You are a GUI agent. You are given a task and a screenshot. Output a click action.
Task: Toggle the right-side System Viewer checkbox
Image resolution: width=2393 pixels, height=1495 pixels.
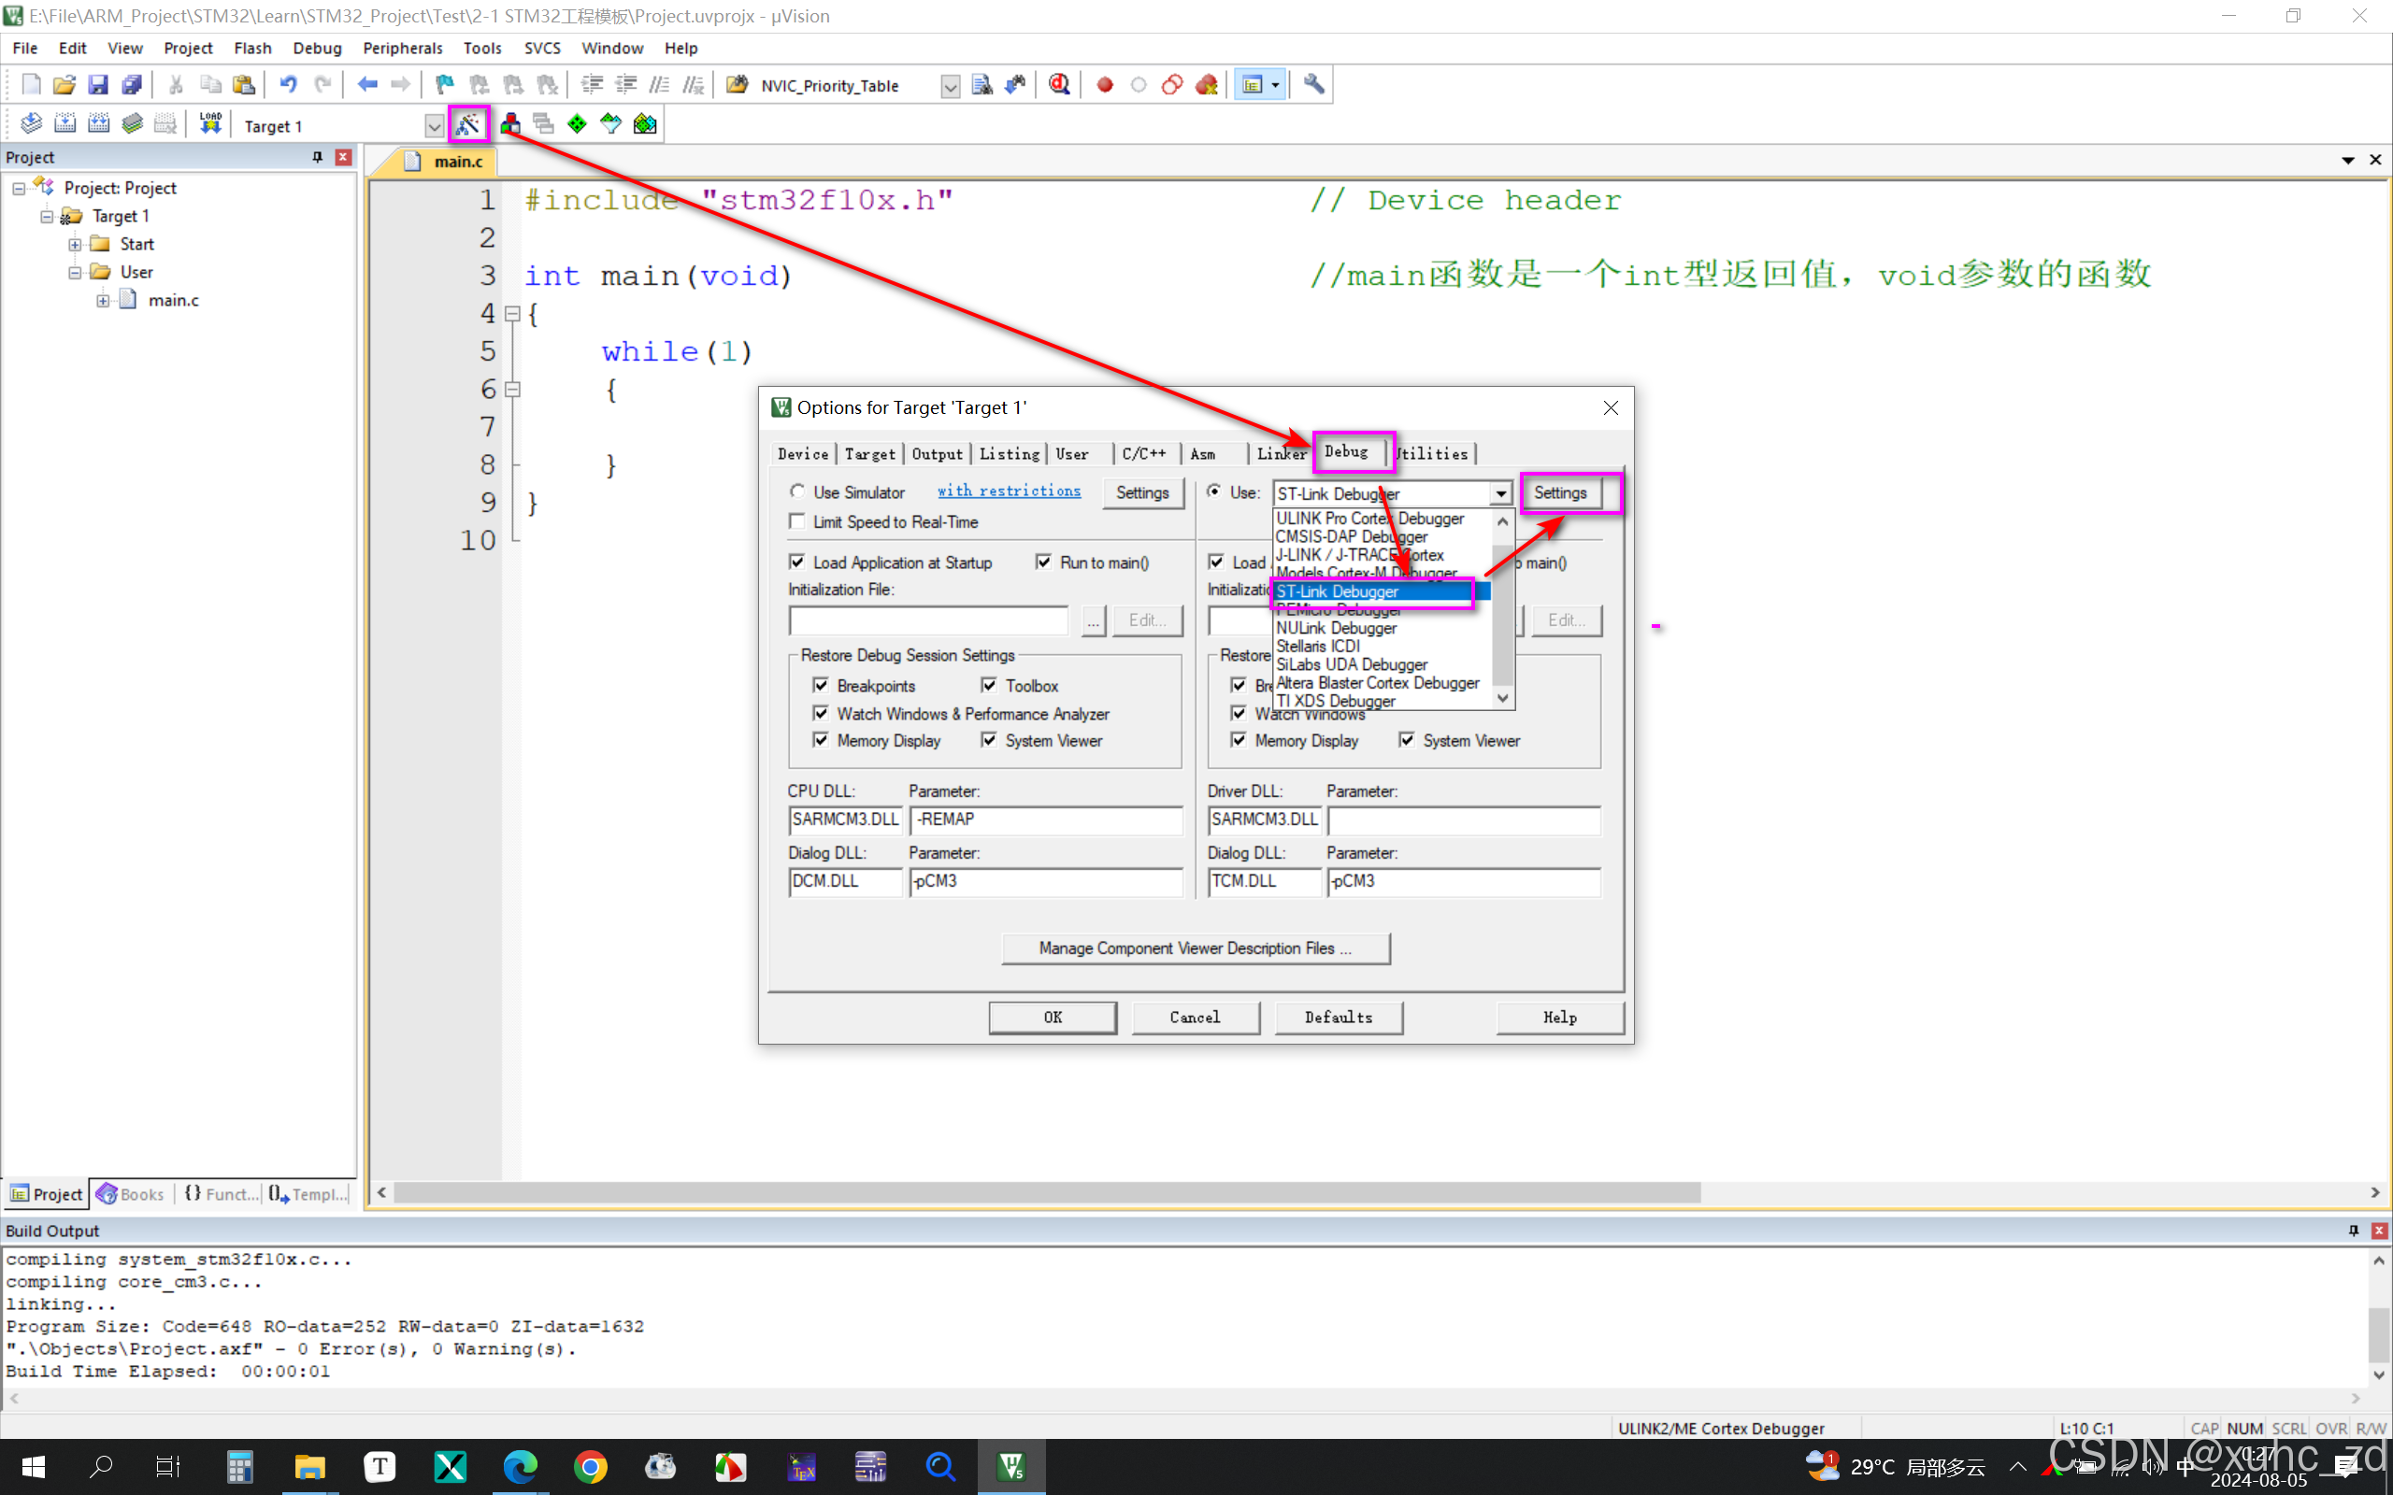coord(1406,740)
